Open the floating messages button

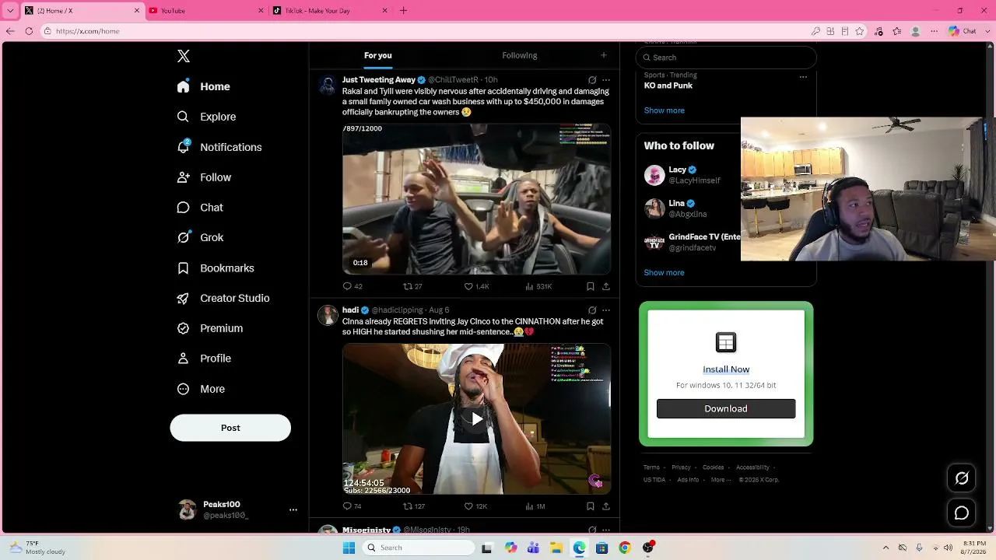pos(962,513)
